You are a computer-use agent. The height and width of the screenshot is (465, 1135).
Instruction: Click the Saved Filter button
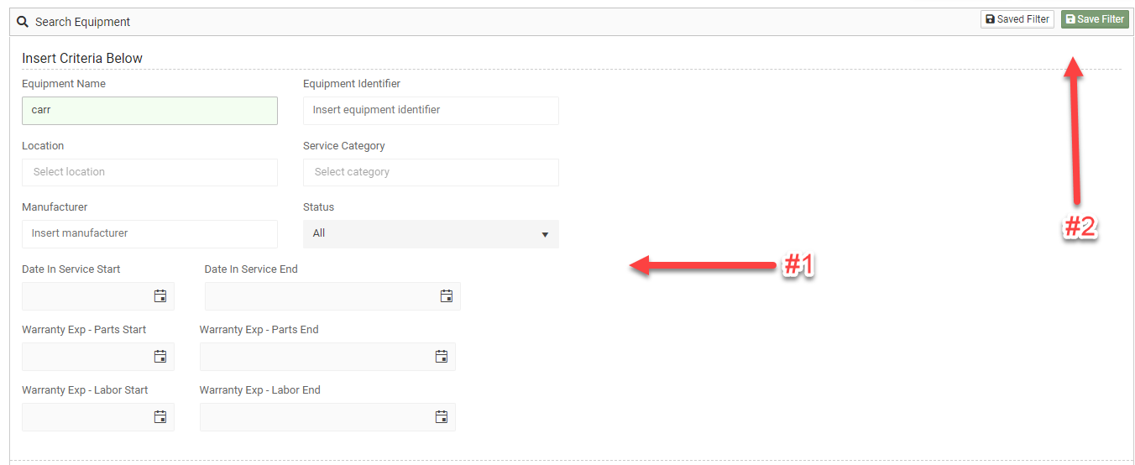[1017, 19]
